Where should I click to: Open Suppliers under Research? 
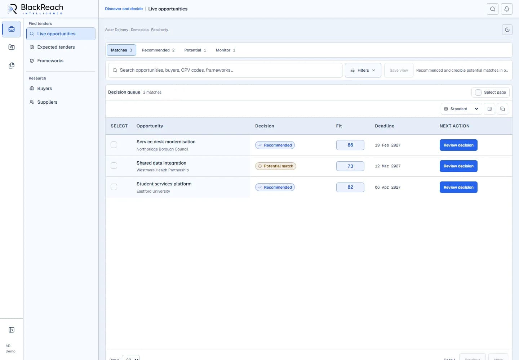click(x=61, y=102)
